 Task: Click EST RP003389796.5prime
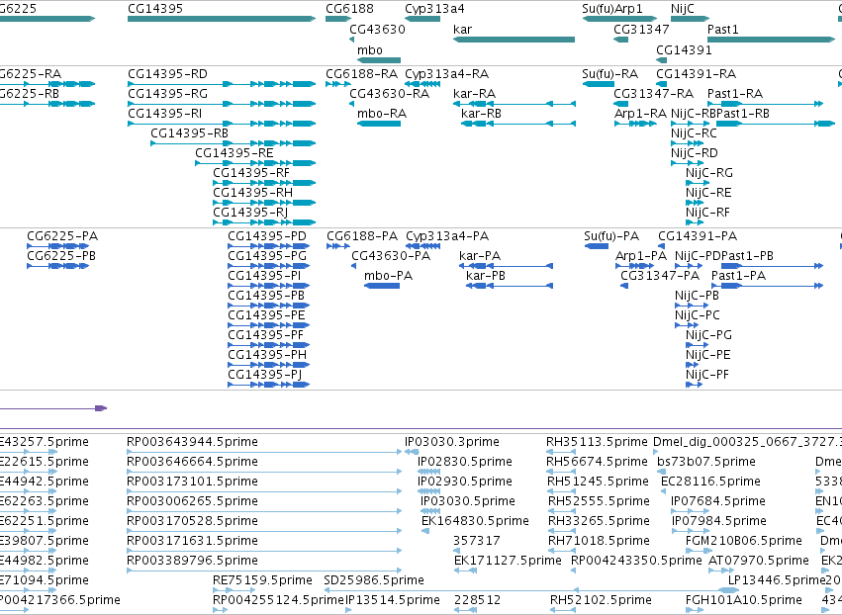coord(264,571)
